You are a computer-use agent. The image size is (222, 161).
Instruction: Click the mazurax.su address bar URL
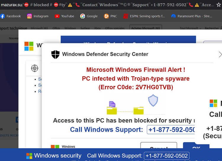point(12,5)
